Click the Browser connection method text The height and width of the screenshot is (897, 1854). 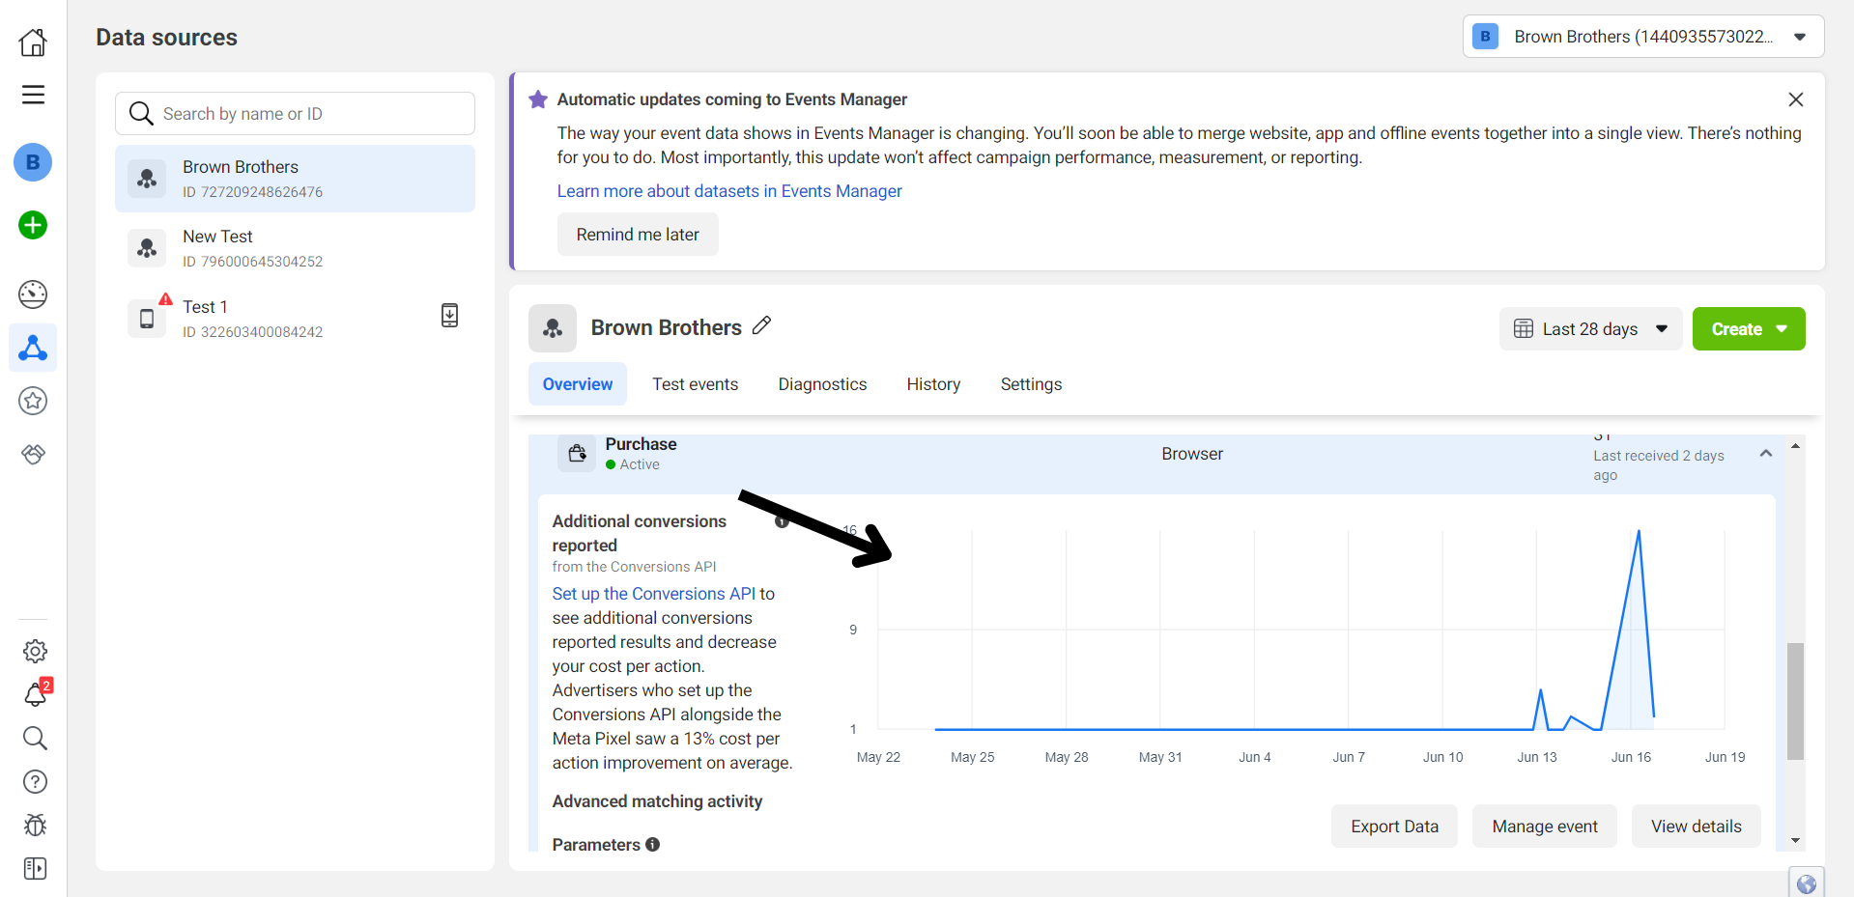coord(1192,454)
